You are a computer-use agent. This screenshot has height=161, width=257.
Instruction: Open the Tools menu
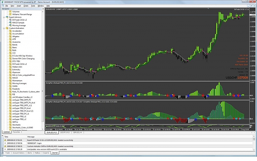pos(33,6)
